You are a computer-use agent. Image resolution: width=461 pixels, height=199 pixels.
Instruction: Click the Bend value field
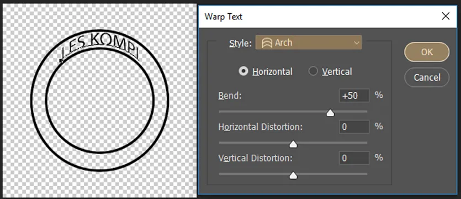pos(354,96)
